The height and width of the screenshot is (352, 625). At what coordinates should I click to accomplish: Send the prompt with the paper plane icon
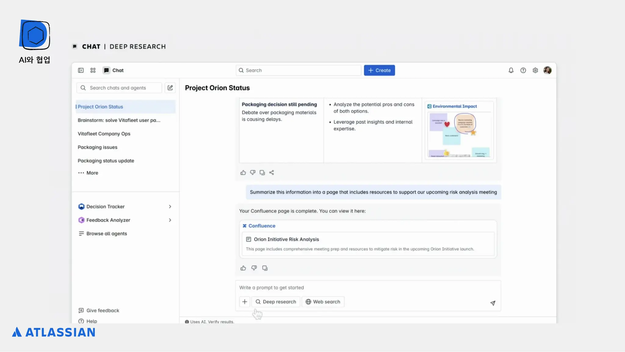pos(493,303)
